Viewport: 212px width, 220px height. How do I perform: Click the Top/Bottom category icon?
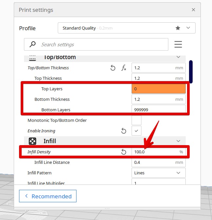[x=32, y=58]
